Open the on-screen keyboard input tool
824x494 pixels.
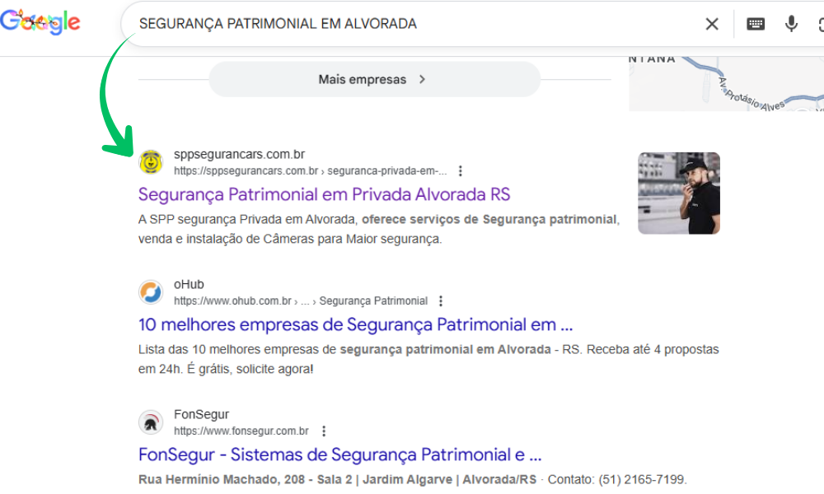click(755, 24)
